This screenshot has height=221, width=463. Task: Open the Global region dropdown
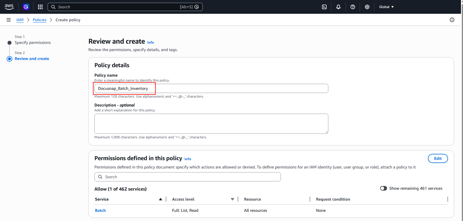(x=386, y=7)
